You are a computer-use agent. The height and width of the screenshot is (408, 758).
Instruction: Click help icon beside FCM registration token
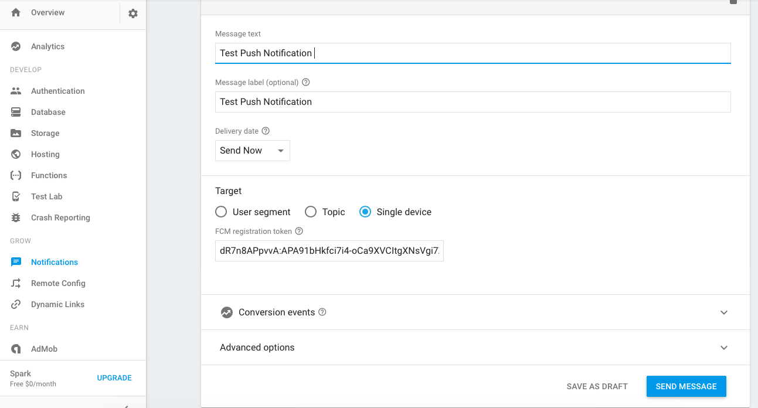pos(299,231)
